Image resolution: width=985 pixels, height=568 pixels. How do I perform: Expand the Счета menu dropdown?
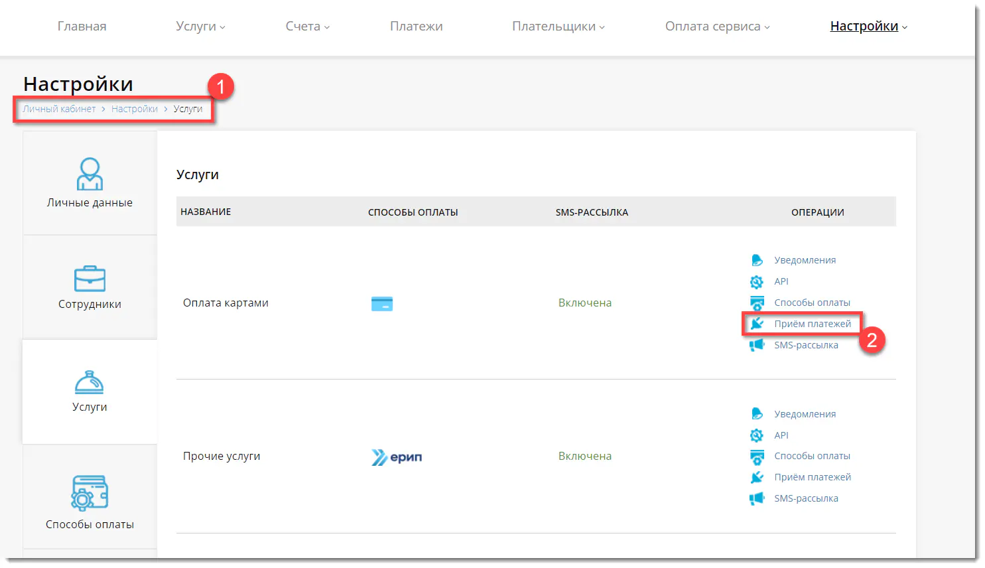click(307, 27)
